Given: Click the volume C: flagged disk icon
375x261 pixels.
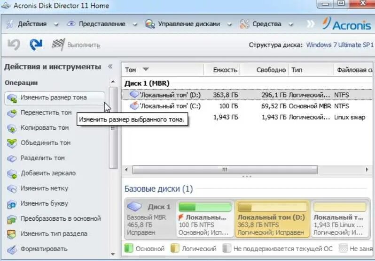Looking at the screenshot, I should click(134, 105).
